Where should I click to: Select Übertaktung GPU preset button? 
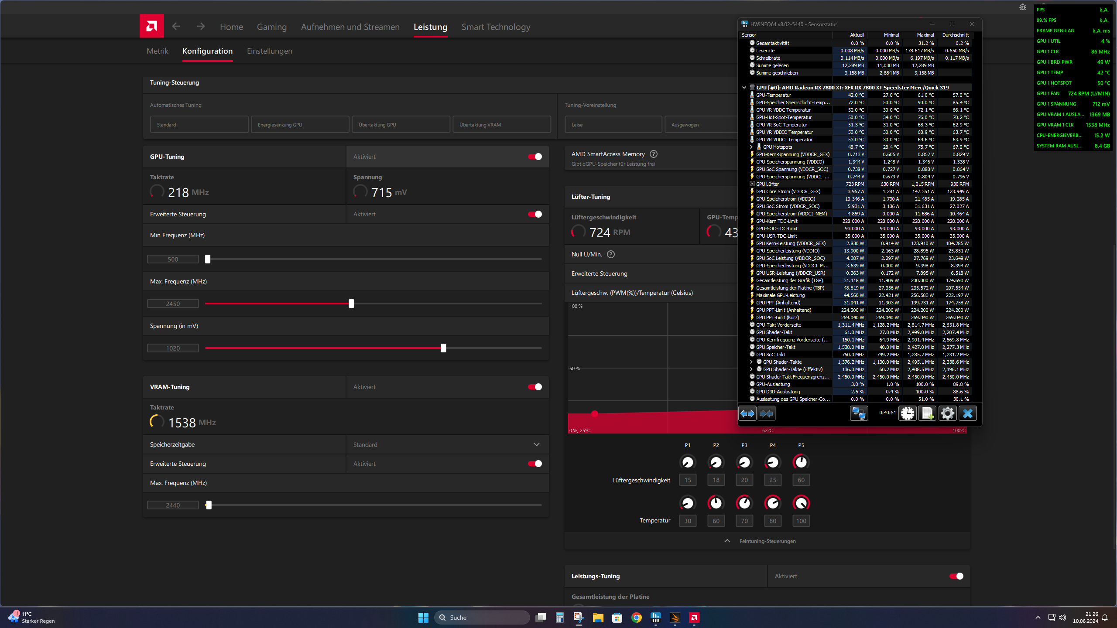coord(401,125)
